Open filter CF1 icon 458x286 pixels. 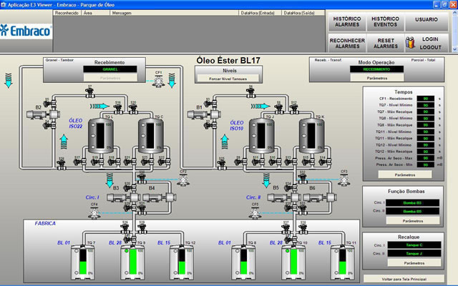point(158,81)
